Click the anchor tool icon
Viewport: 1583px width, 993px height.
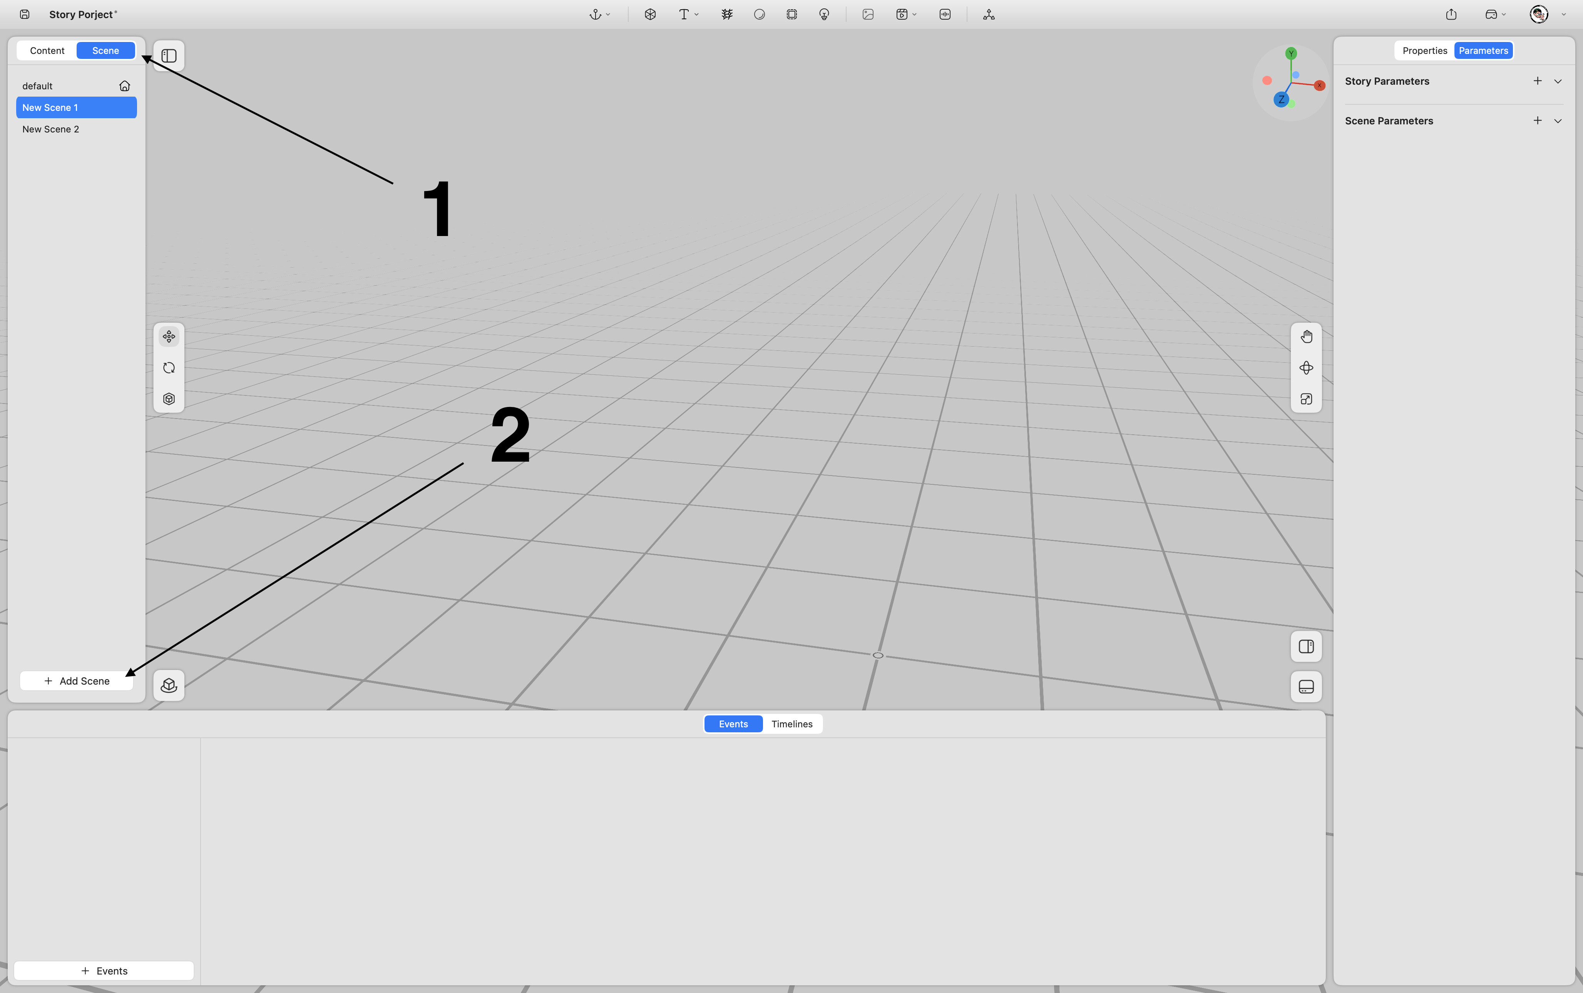(x=595, y=15)
